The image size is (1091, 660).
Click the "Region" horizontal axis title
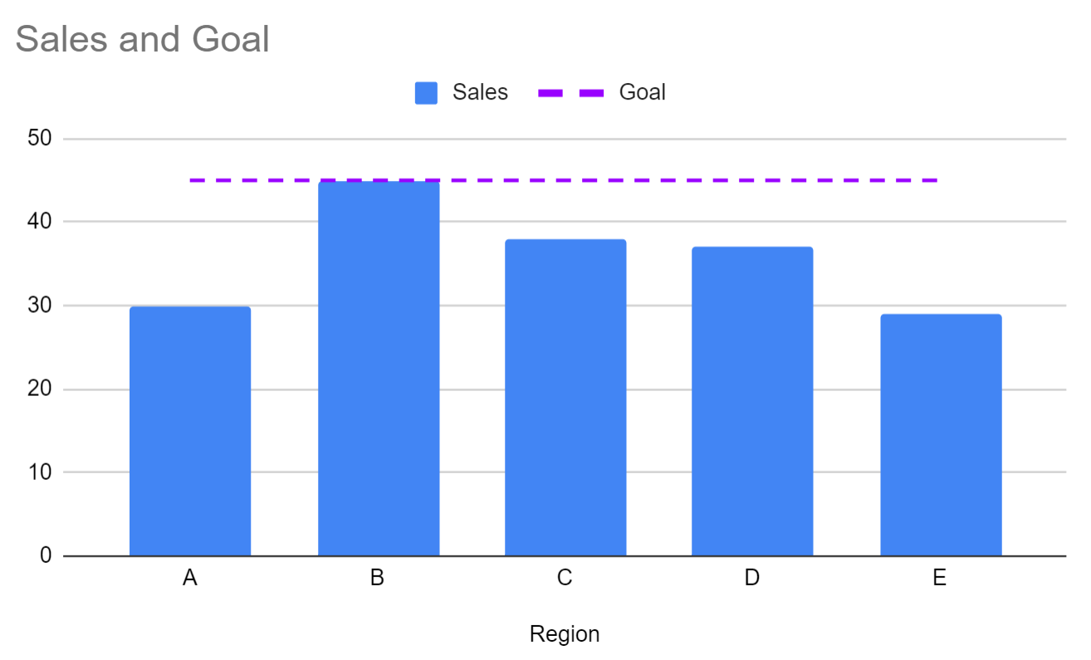click(x=565, y=634)
